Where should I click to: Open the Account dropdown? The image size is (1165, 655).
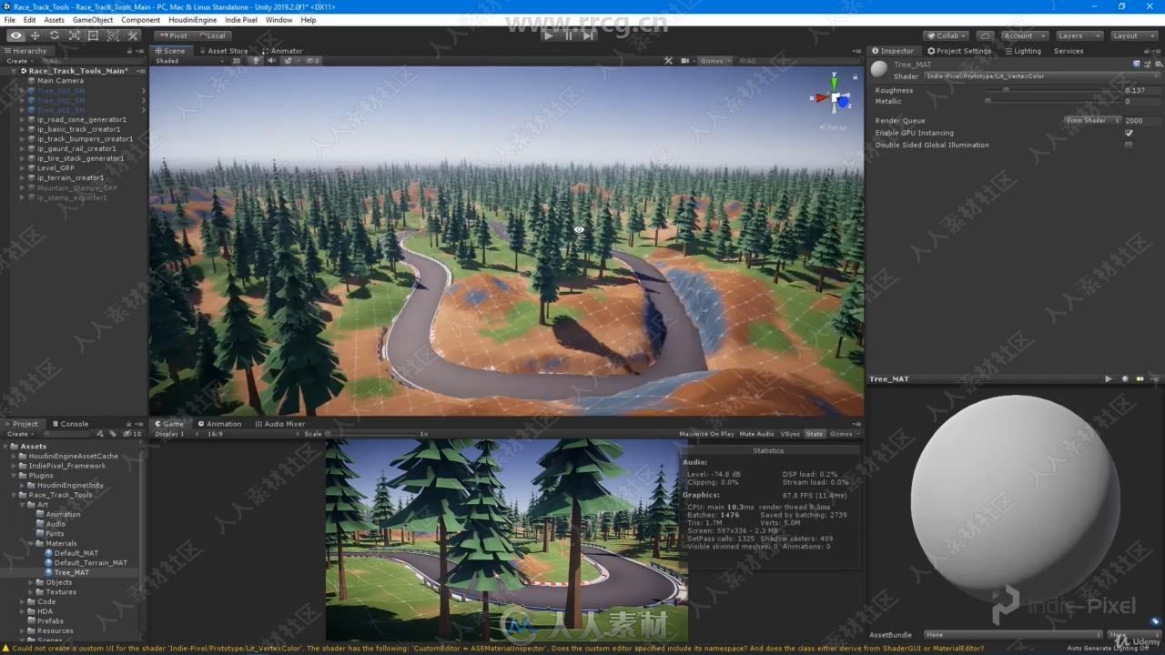[x=1023, y=35]
